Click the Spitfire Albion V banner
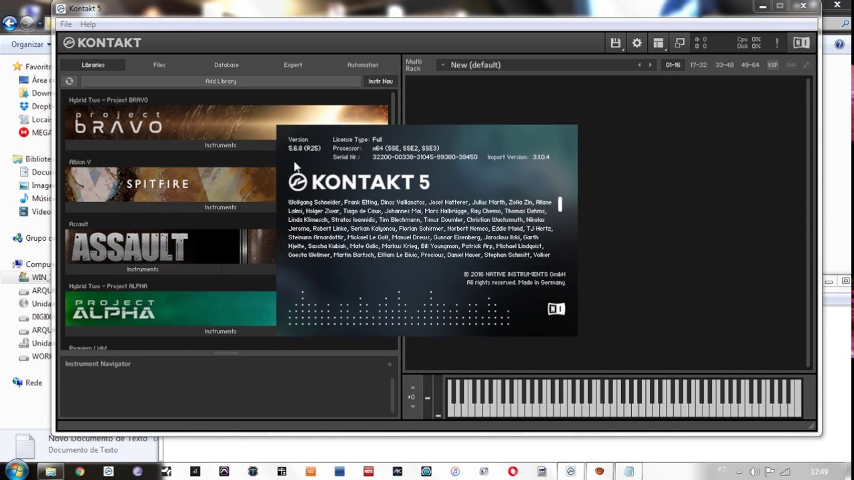This screenshot has width=854, height=480. (x=171, y=185)
